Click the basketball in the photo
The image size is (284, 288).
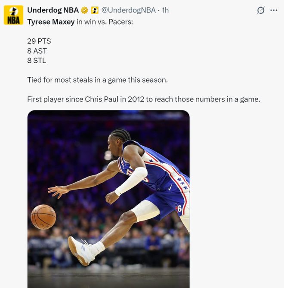tap(43, 217)
